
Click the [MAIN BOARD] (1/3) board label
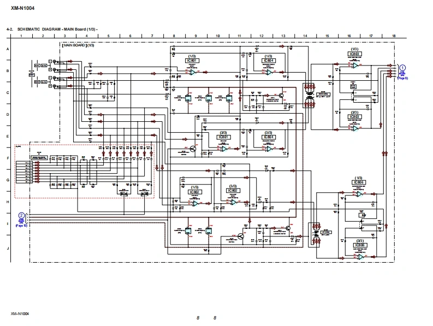point(79,45)
